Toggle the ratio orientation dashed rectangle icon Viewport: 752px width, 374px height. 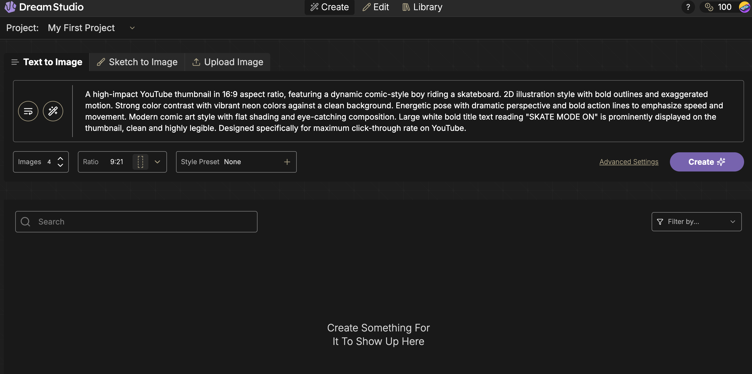coord(140,162)
